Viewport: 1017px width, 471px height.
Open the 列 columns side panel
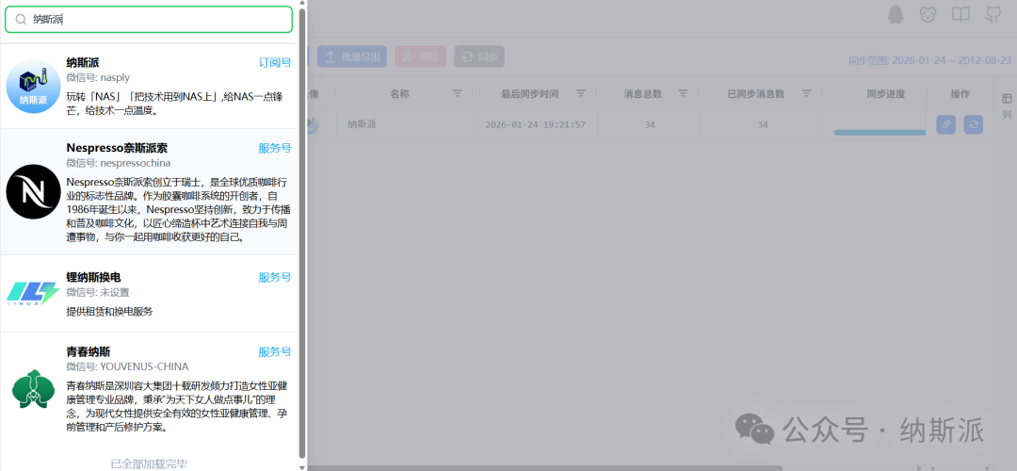point(1007,106)
